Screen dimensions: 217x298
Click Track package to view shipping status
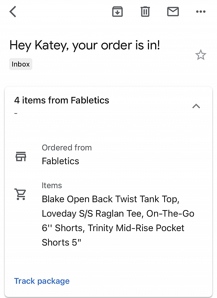pyautogui.click(x=42, y=281)
